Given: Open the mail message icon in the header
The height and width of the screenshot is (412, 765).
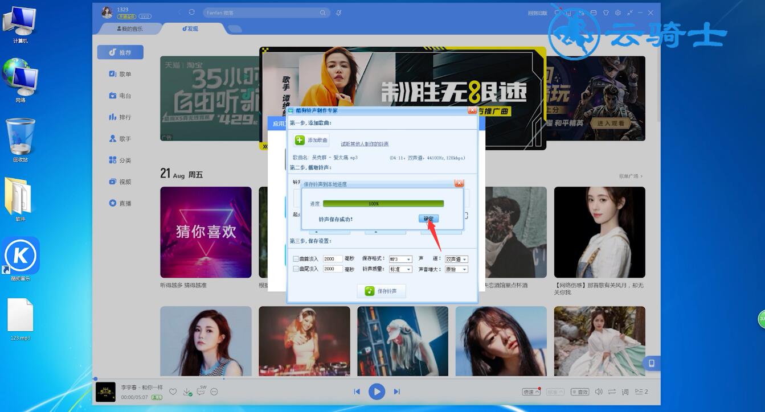Looking at the screenshot, I should point(594,13).
